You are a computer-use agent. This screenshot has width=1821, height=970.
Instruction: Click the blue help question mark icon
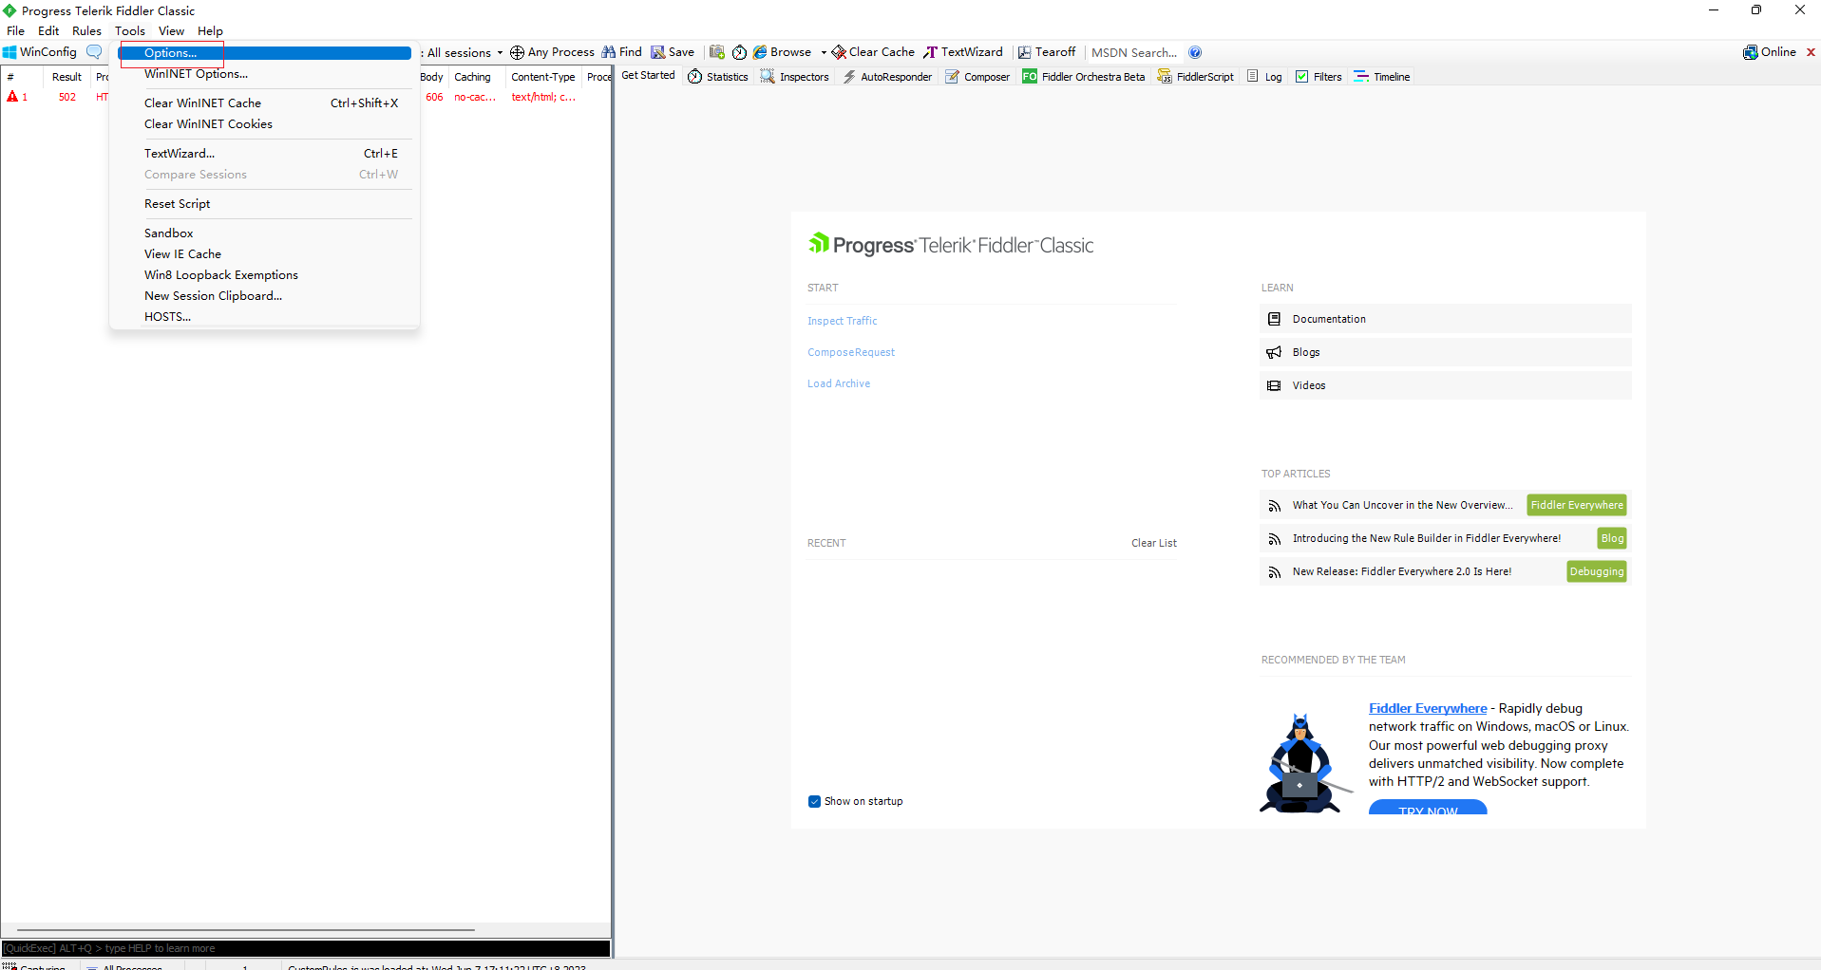click(1195, 52)
